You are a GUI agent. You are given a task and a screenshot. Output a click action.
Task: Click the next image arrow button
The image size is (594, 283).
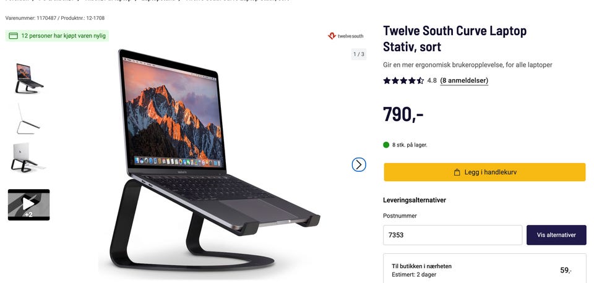tap(359, 164)
